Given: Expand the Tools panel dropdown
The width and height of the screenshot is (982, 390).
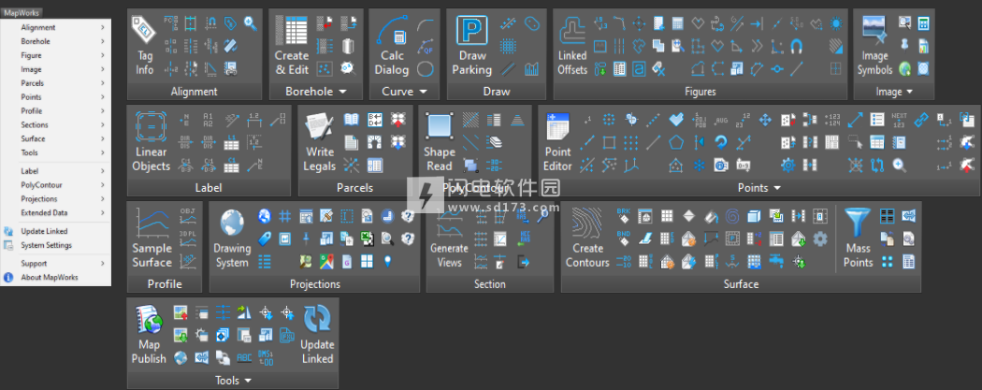Looking at the screenshot, I should pyautogui.click(x=249, y=381).
